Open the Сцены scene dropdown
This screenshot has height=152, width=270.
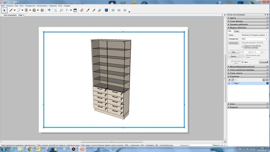(254, 35)
